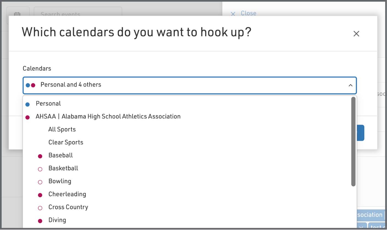
Task: Toggle the Personal calendar option
Action: 48,104
